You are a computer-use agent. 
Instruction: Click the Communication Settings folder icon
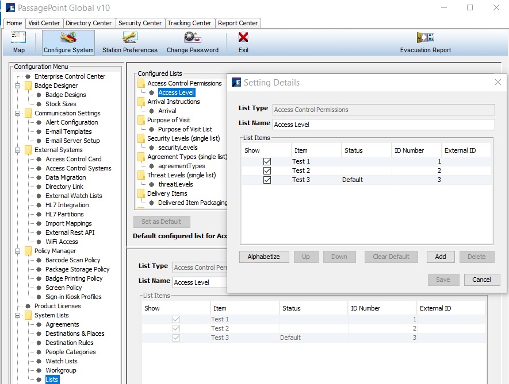(28, 113)
